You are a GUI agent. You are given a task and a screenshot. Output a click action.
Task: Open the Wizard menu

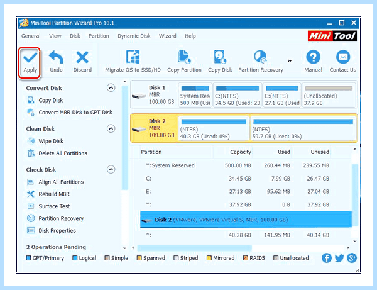coord(167,36)
